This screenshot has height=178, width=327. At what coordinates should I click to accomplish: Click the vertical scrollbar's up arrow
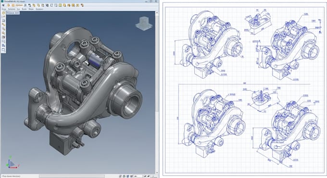click(157, 12)
